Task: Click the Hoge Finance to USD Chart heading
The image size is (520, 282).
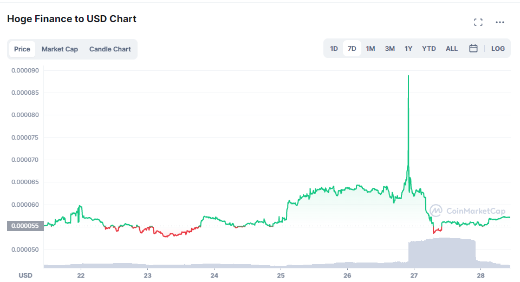Action: pyautogui.click(x=71, y=19)
